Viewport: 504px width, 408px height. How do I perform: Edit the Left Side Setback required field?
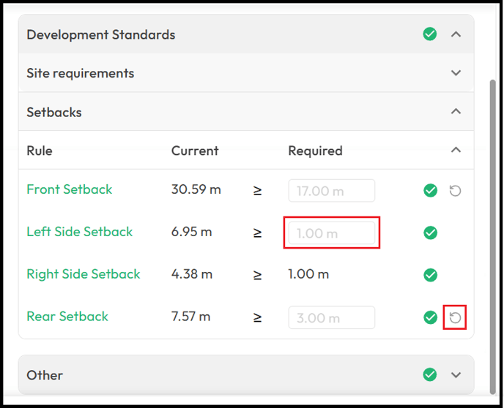(x=331, y=233)
